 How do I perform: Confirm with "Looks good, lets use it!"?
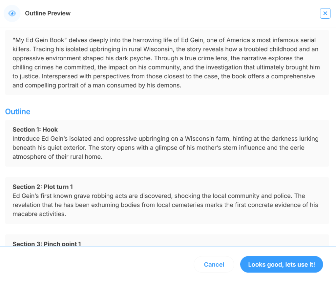coord(281,265)
